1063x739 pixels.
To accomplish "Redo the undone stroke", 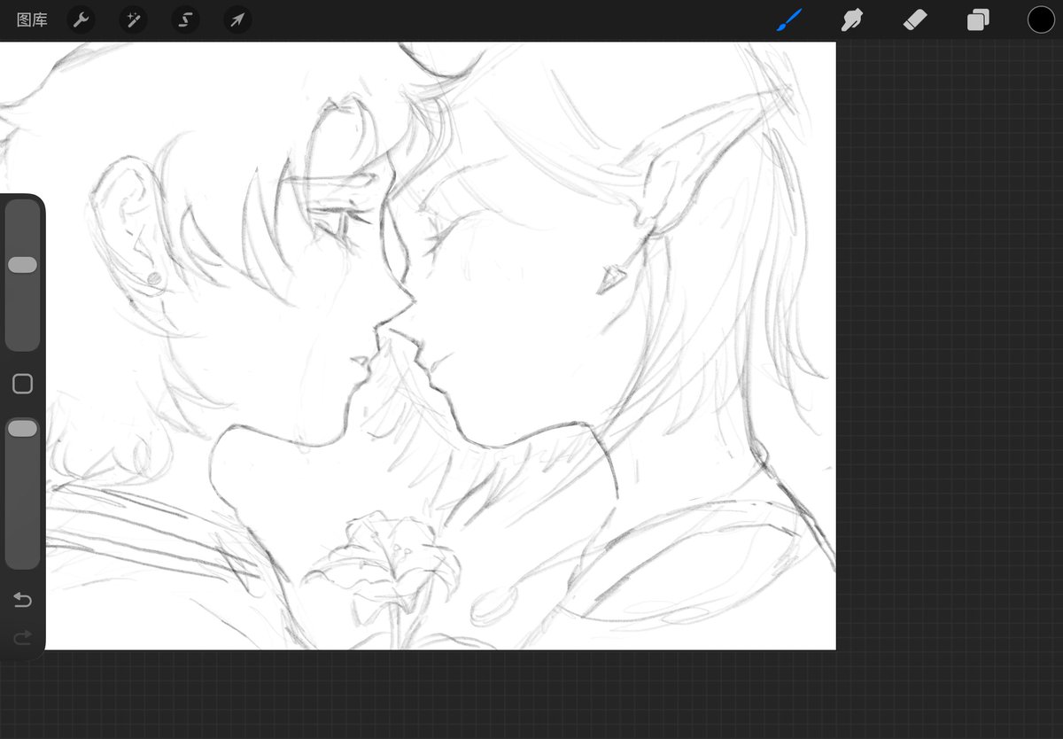I will coord(22,636).
